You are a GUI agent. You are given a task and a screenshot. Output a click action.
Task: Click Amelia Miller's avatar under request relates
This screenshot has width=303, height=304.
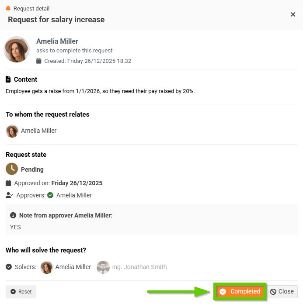12,131
